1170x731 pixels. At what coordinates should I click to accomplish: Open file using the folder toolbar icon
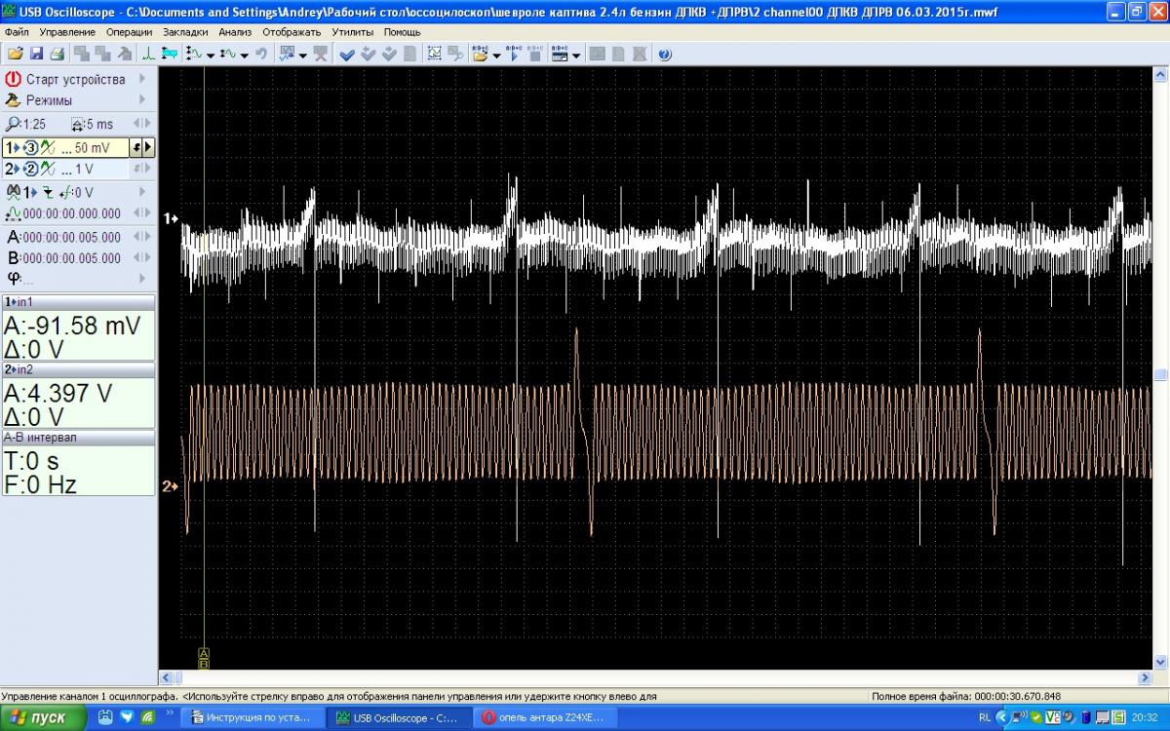point(15,55)
